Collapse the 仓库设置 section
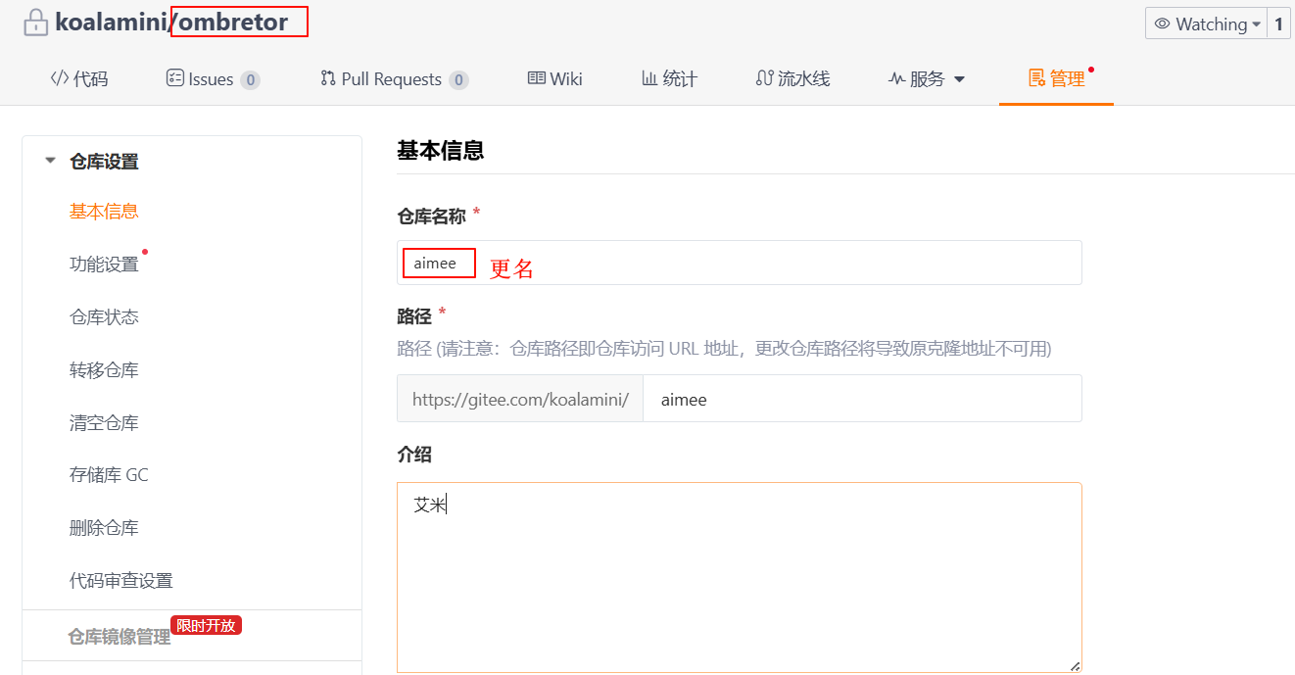The height and width of the screenshot is (675, 1295). (51, 162)
